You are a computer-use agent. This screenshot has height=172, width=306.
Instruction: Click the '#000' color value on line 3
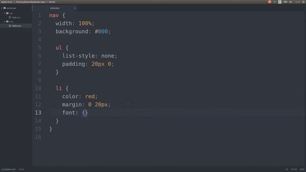[101, 32]
